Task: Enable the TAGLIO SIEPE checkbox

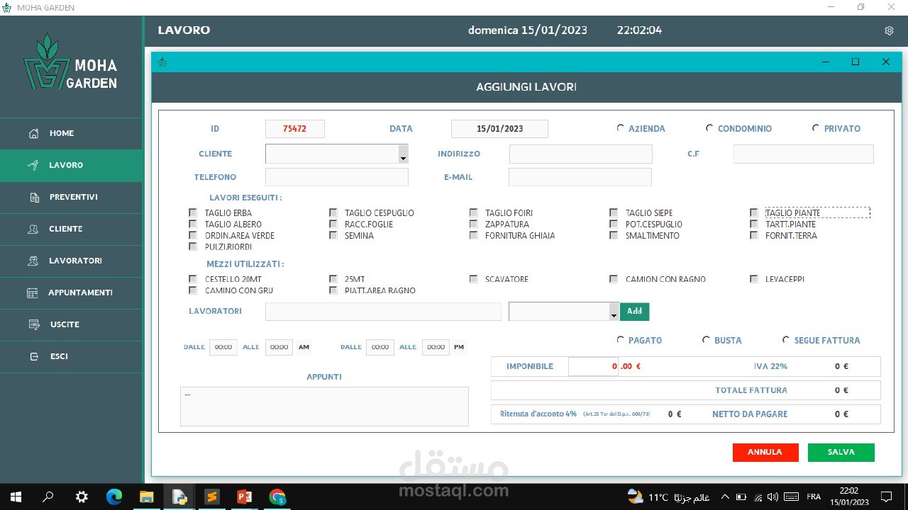Action: (x=614, y=212)
